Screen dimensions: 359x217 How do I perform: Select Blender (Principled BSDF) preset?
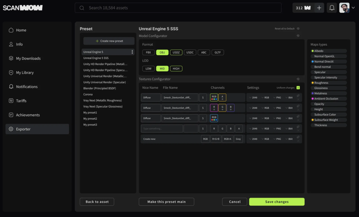[100, 88]
